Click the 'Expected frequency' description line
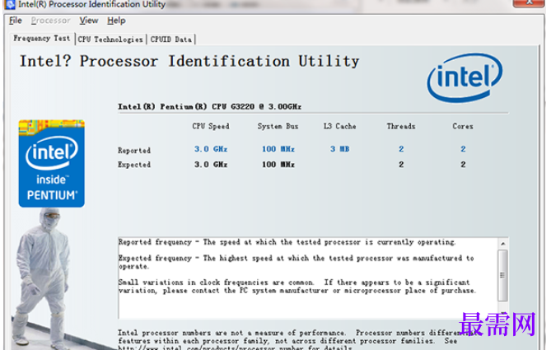Screen dimensions: 551x350 (x=297, y=262)
